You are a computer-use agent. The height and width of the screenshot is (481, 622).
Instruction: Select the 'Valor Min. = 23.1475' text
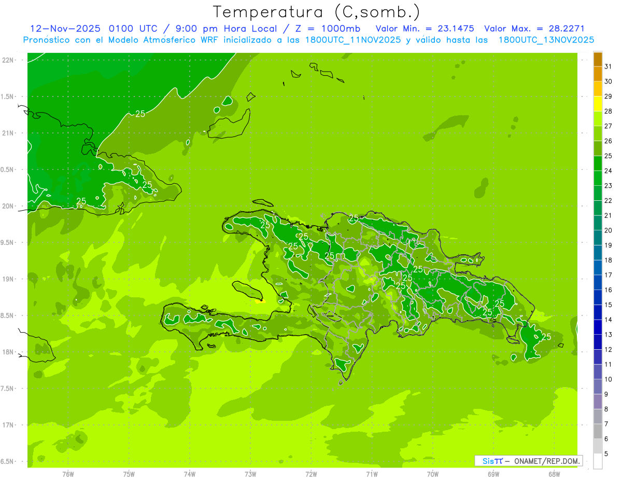coord(425,29)
